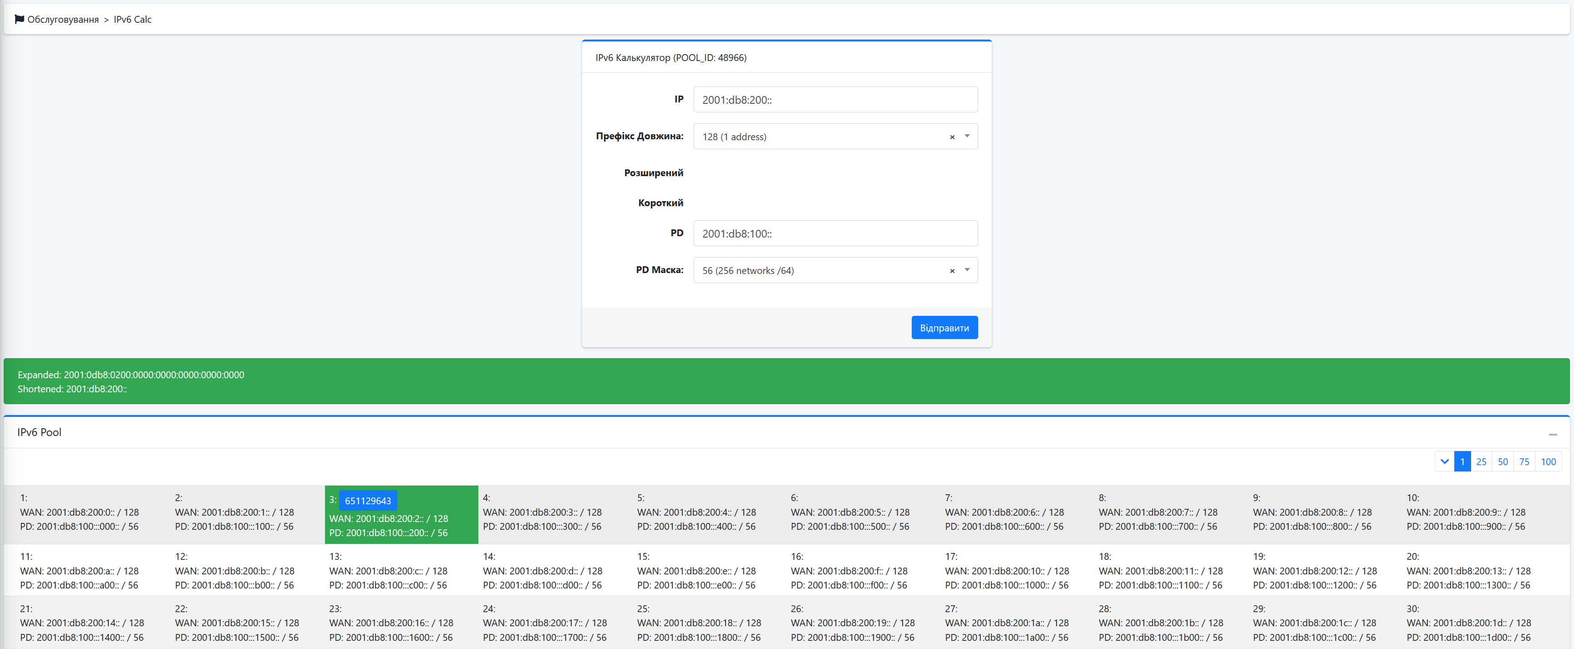This screenshot has height=649, width=1574.
Task: Click the flag icon in breadcrumb
Action: (20, 19)
